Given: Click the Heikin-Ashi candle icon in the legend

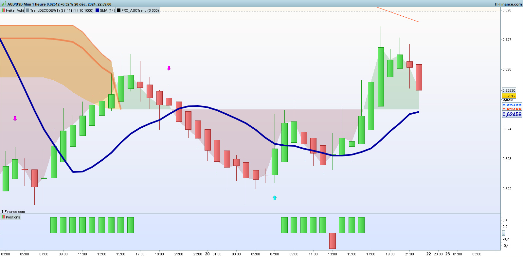Looking at the screenshot, I should pos(3,10).
